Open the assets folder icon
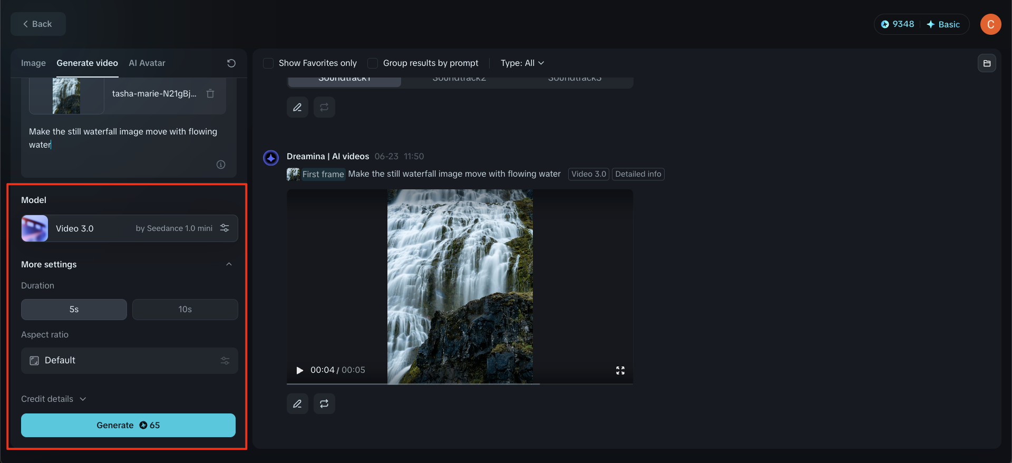 tap(987, 63)
